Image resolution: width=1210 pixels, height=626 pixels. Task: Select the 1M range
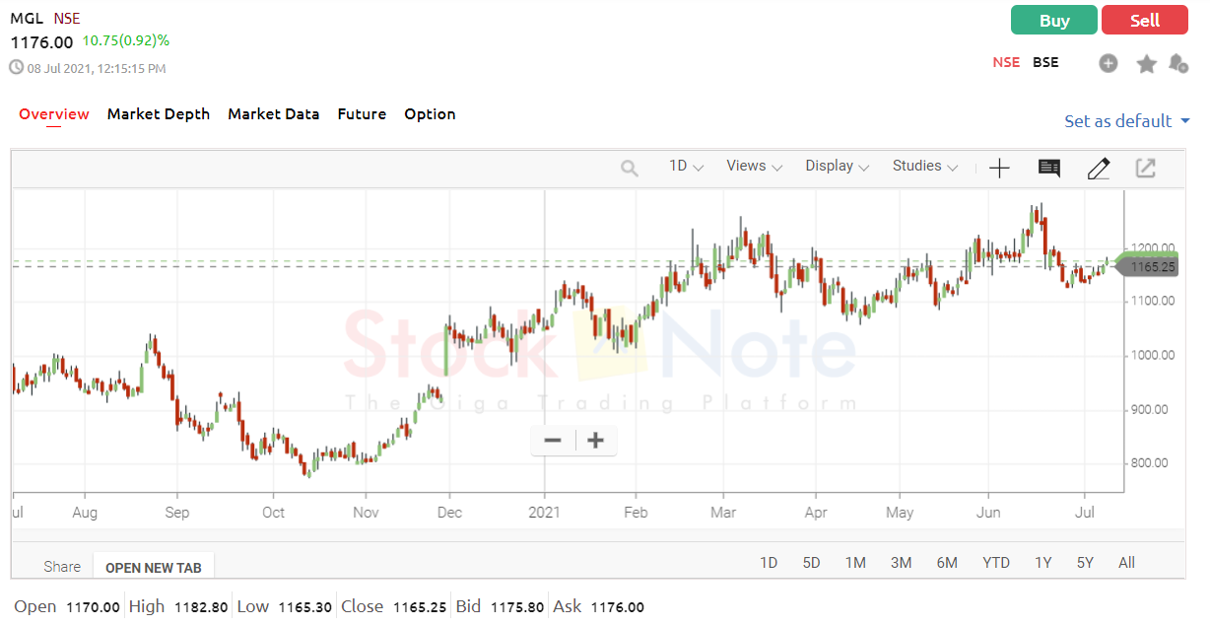click(855, 563)
